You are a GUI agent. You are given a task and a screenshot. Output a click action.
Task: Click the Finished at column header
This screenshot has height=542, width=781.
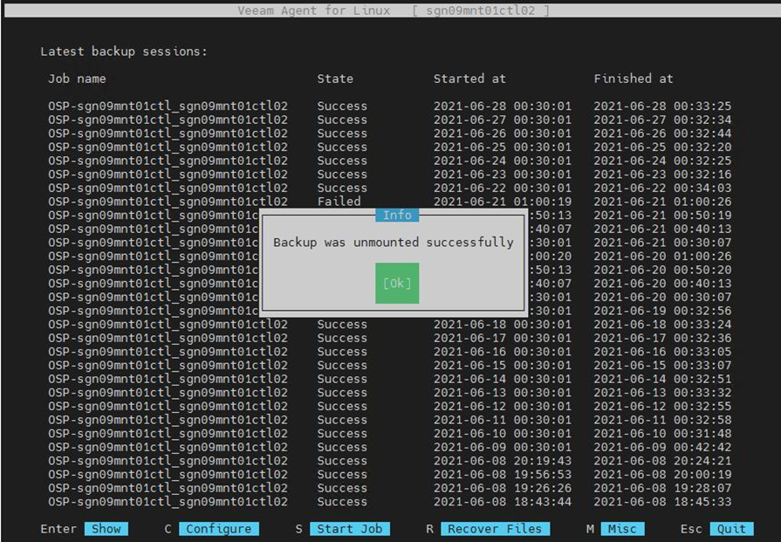(634, 79)
